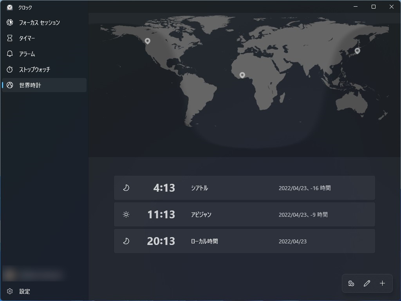This screenshot has width=401, height=301.
Task: Click the Clock app logo icon
Action: coord(10,7)
